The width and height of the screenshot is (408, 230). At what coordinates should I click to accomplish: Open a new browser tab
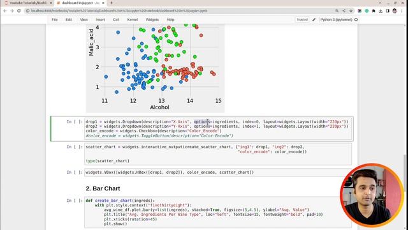[112, 3]
